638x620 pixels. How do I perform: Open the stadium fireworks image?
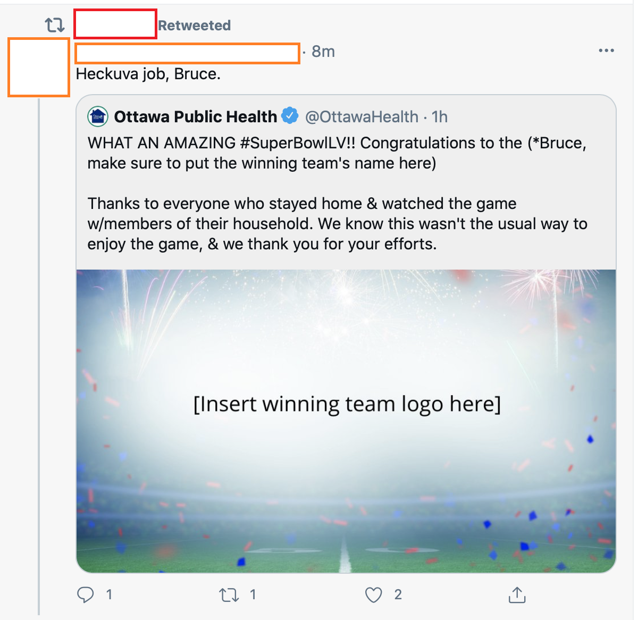(346, 421)
